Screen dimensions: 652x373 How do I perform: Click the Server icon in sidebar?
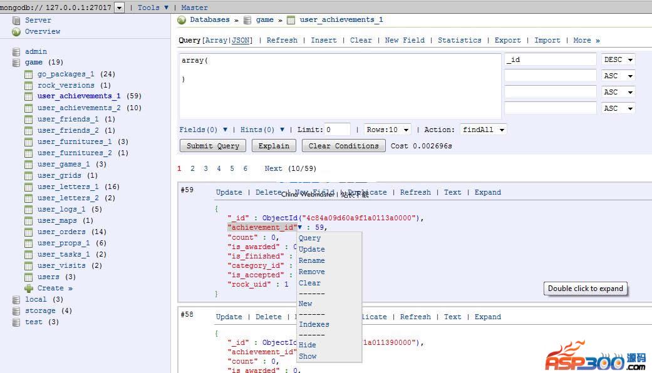coord(16,20)
